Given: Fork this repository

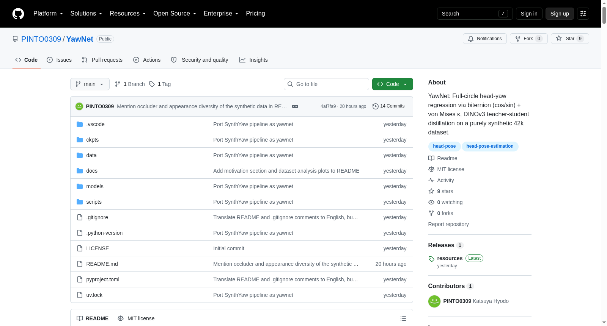Looking at the screenshot, I should point(529,39).
